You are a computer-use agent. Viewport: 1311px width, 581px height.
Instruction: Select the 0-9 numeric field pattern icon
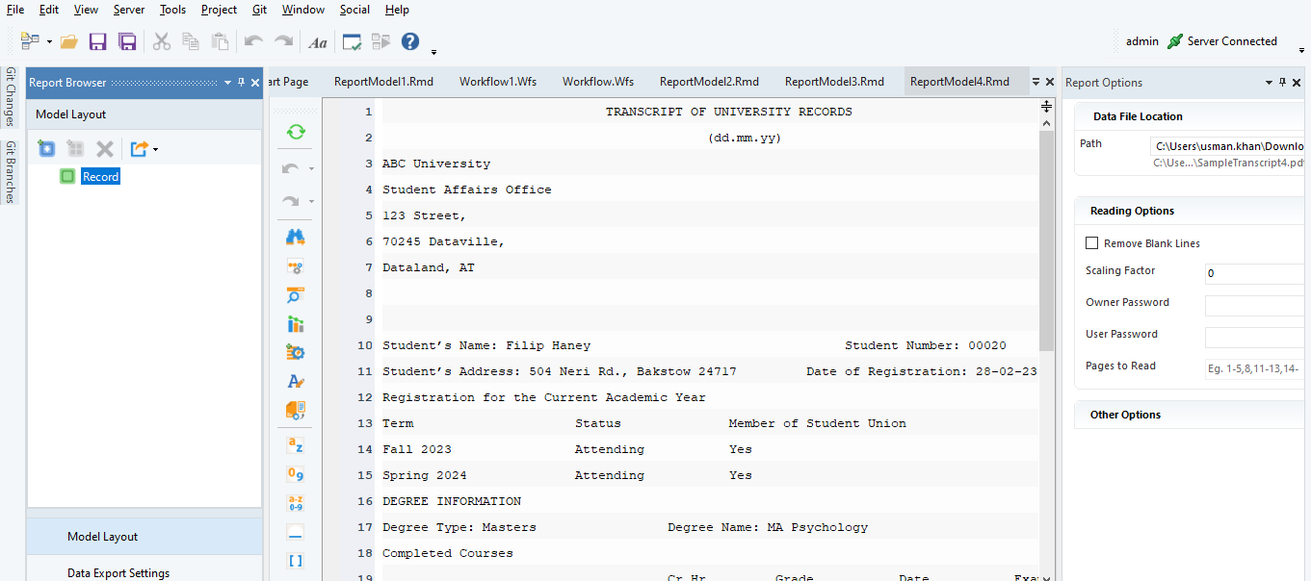coord(295,473)
